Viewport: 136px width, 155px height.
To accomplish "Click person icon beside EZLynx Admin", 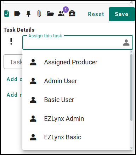I will click(33, 119).
